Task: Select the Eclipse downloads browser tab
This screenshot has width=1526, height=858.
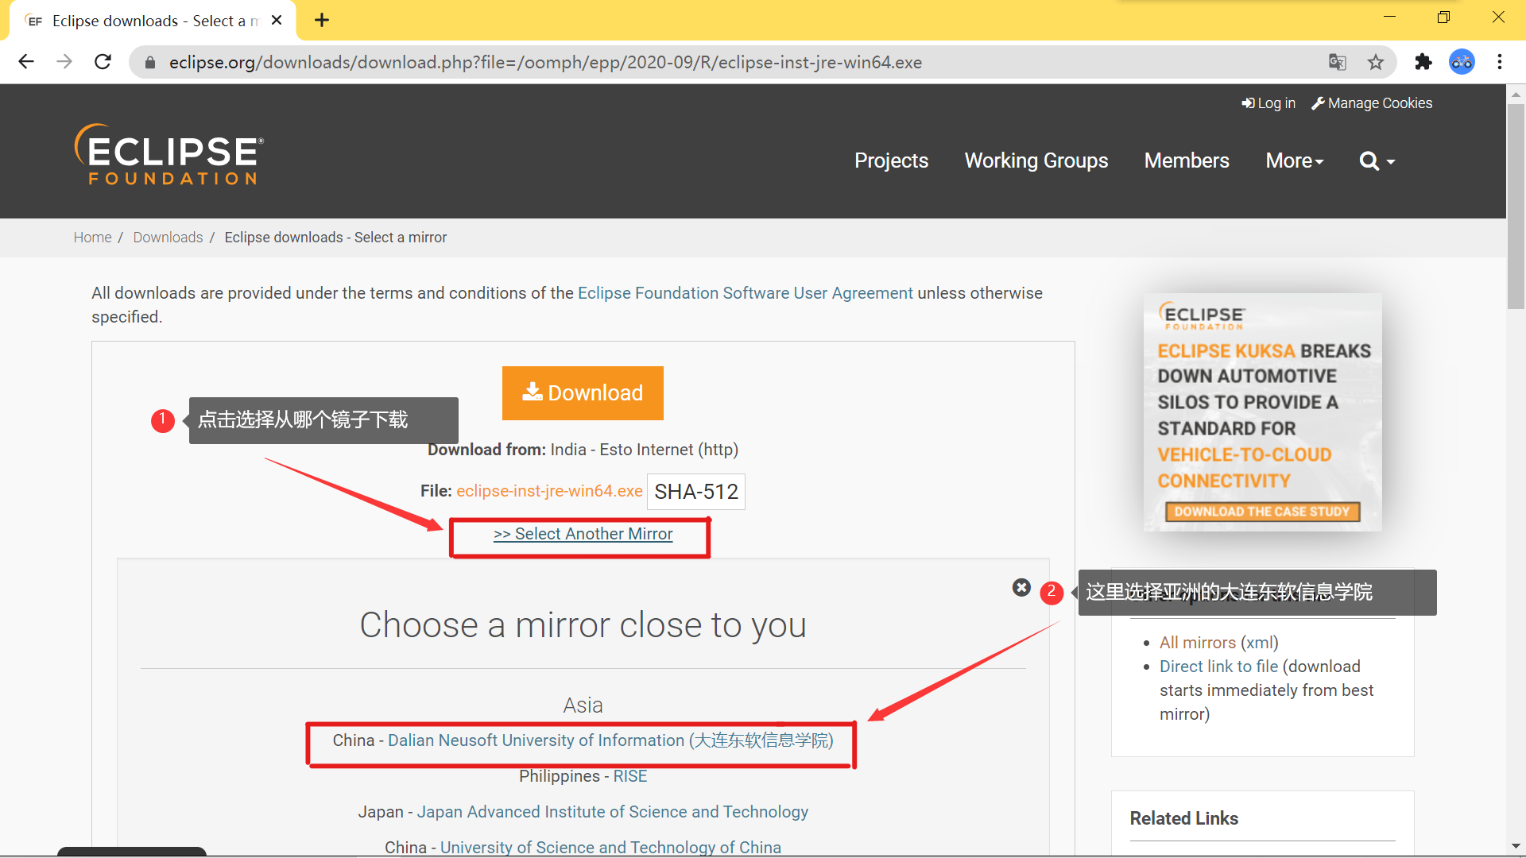Action: pos(153,21)
